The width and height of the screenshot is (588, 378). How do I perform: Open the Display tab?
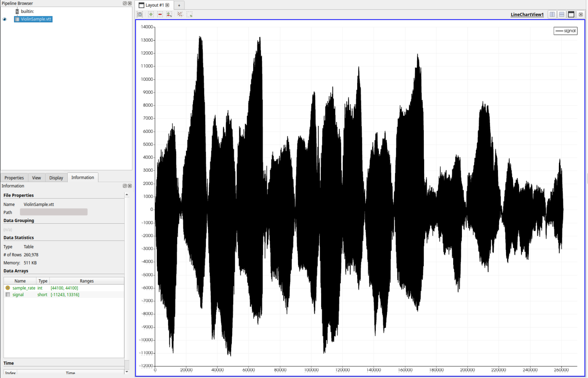(x=56, y=177)
